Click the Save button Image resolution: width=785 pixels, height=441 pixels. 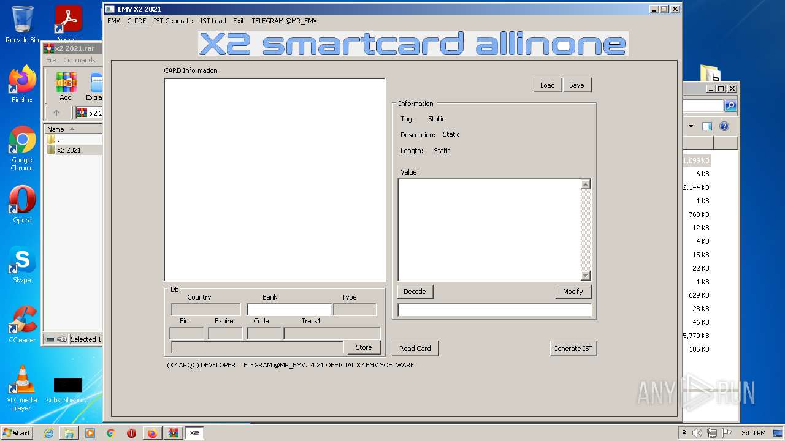pyautogui.click(x=576, y=85)
